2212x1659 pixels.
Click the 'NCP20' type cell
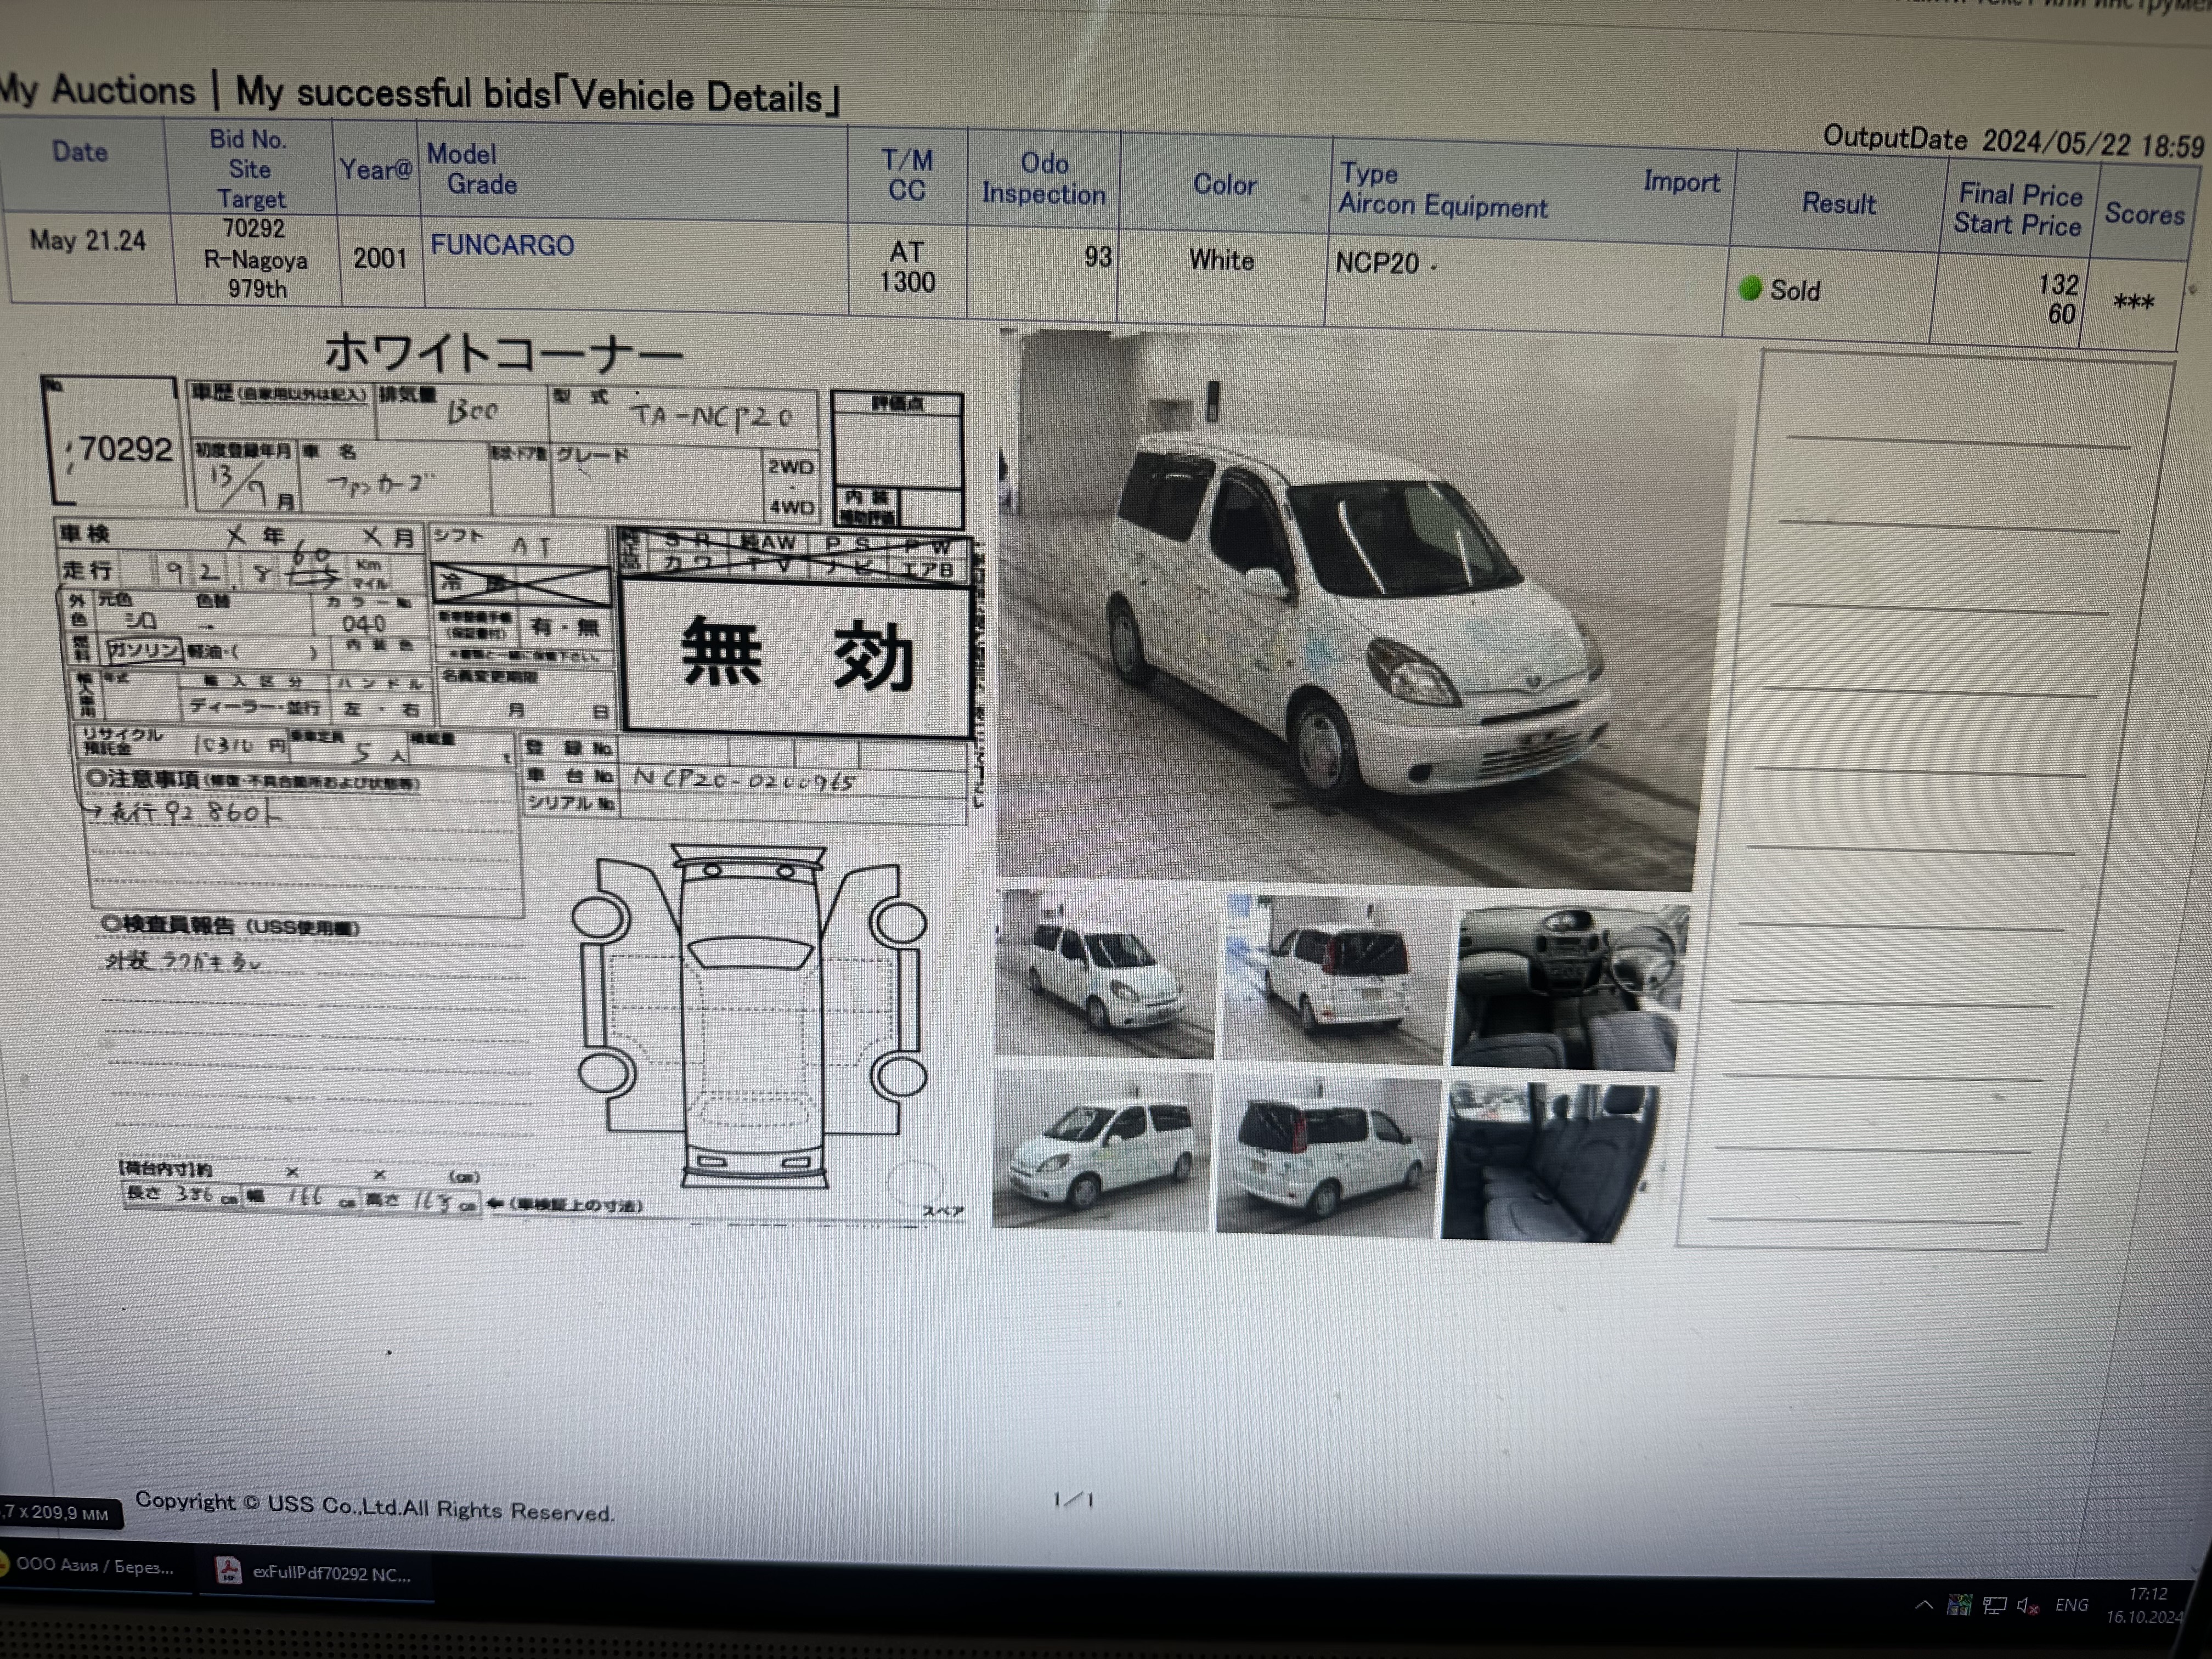pos(1377,263)
